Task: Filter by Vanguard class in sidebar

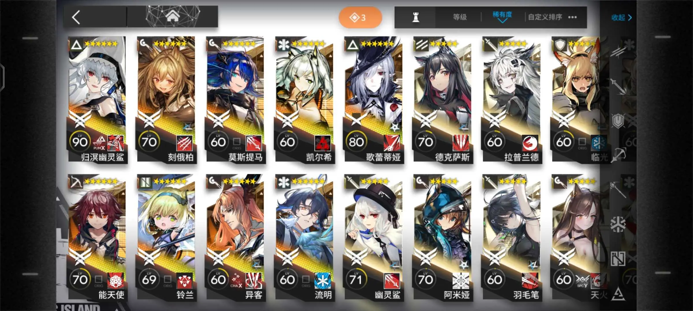Action: coord(618,51)
